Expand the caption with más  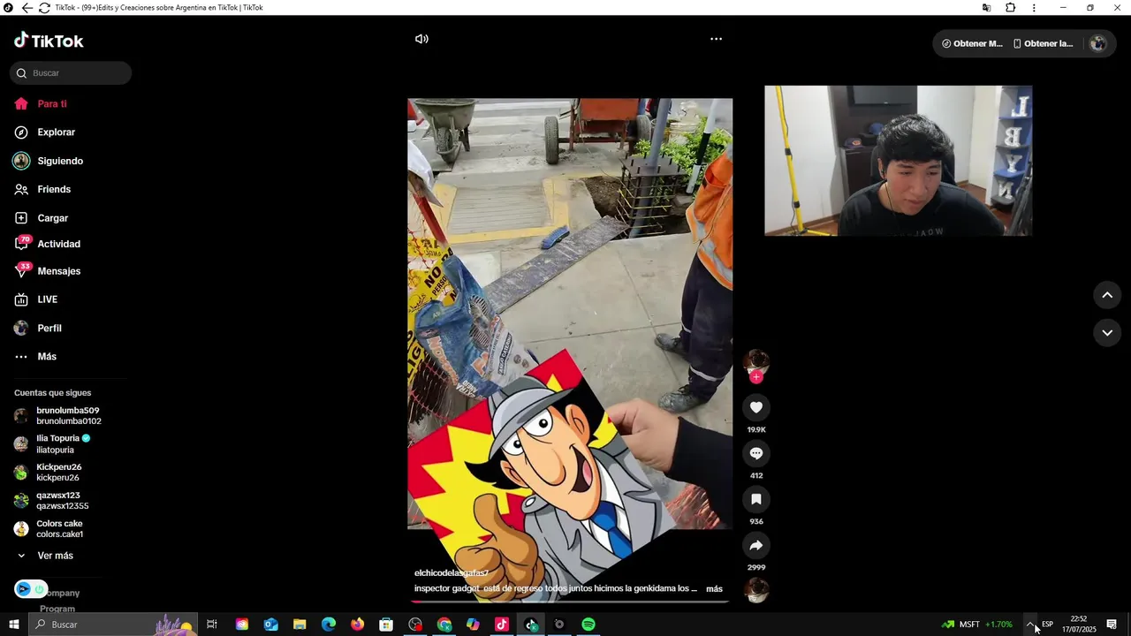[x=714, y=589]
